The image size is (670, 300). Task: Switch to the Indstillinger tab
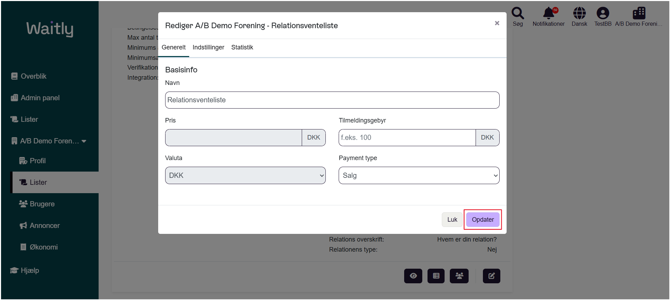coord(208,47)
